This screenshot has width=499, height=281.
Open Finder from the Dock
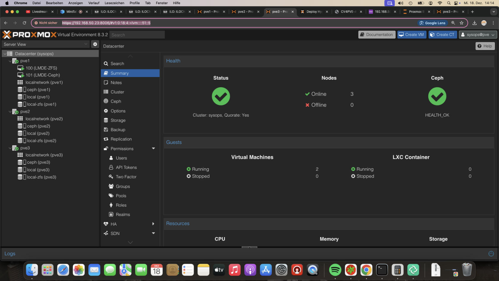pyautogui.click(x=32, y=270)
